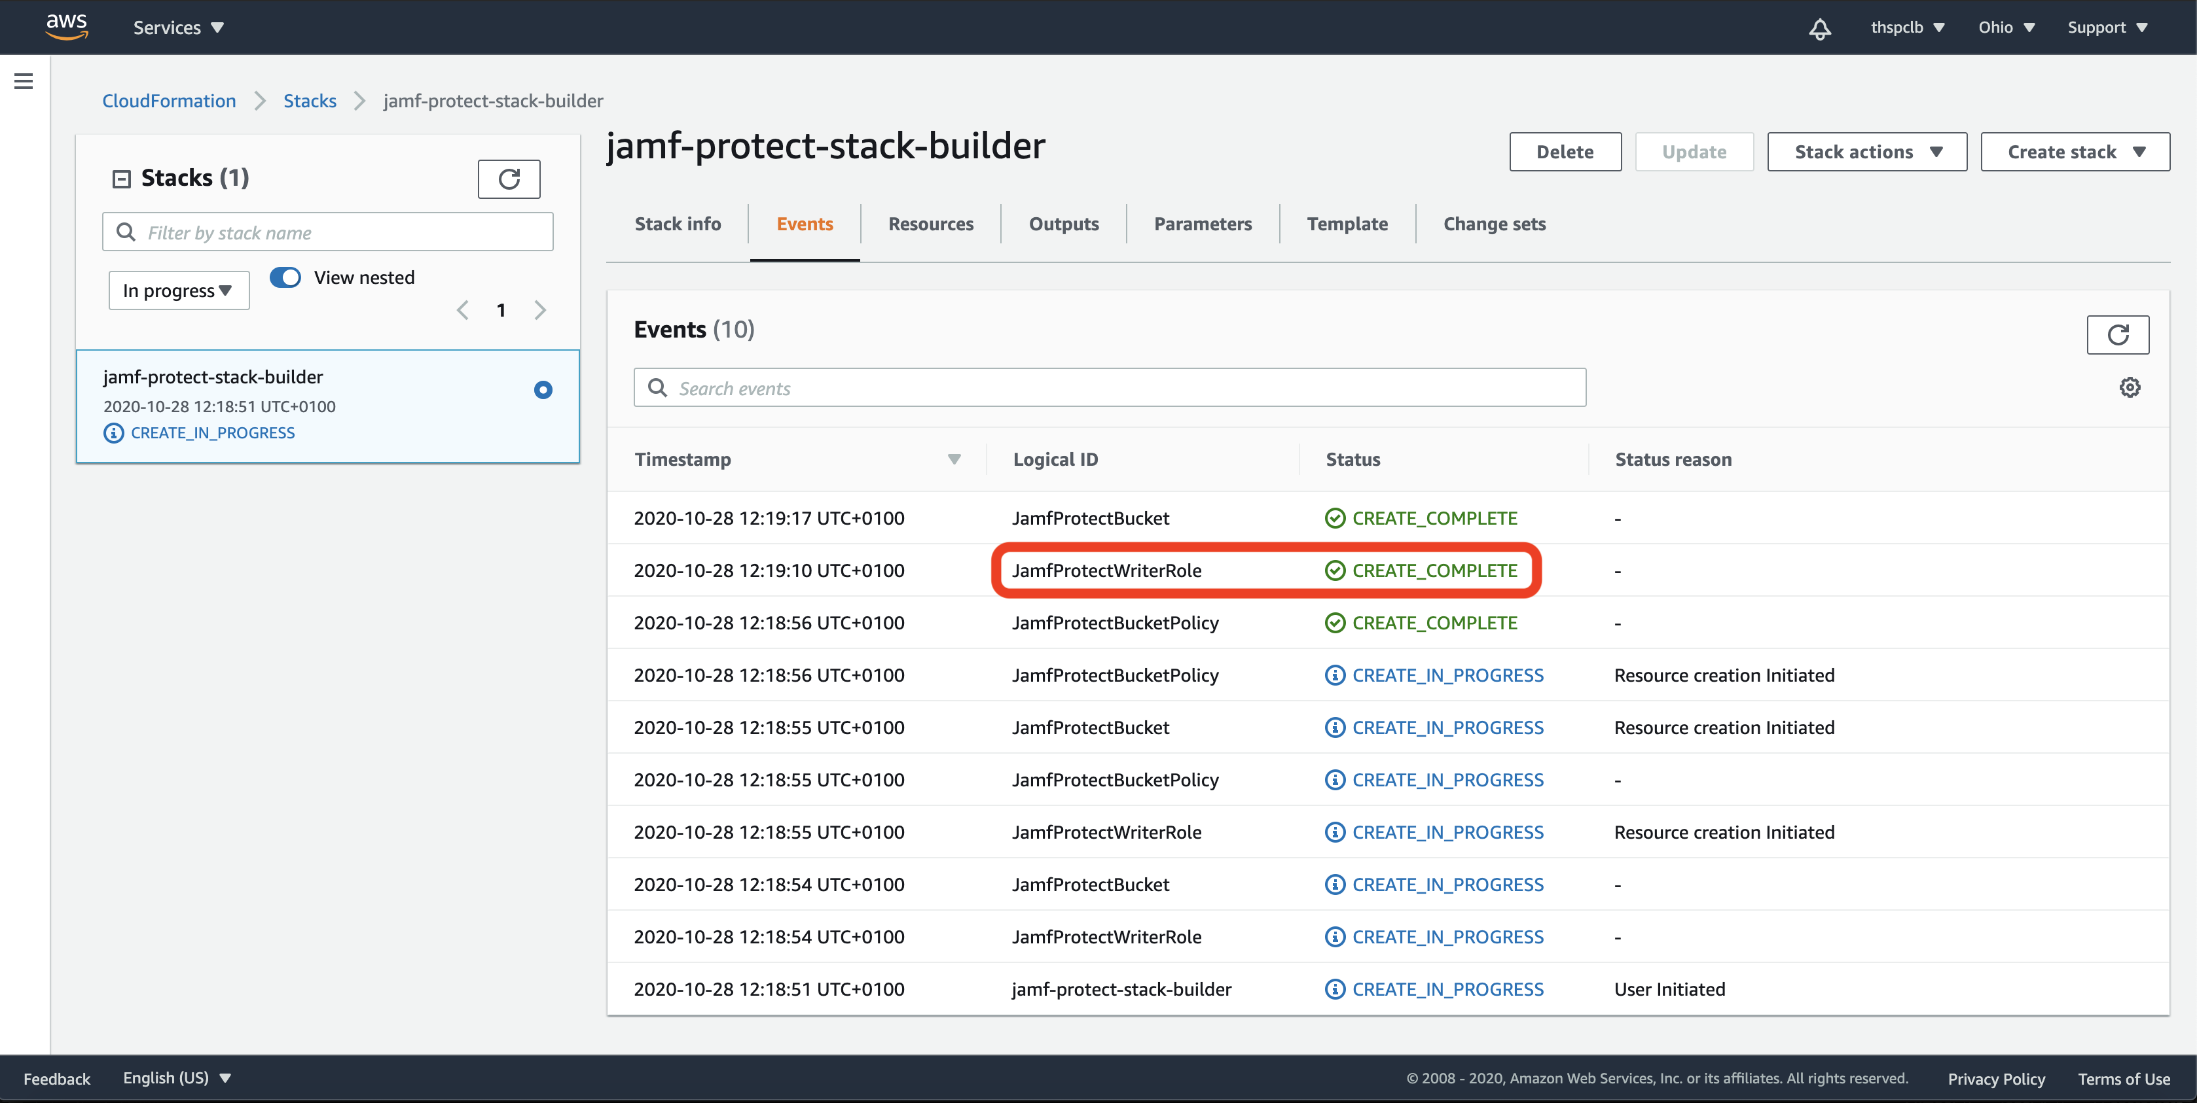Open the Terms of Use link

coord(2124,1079)
